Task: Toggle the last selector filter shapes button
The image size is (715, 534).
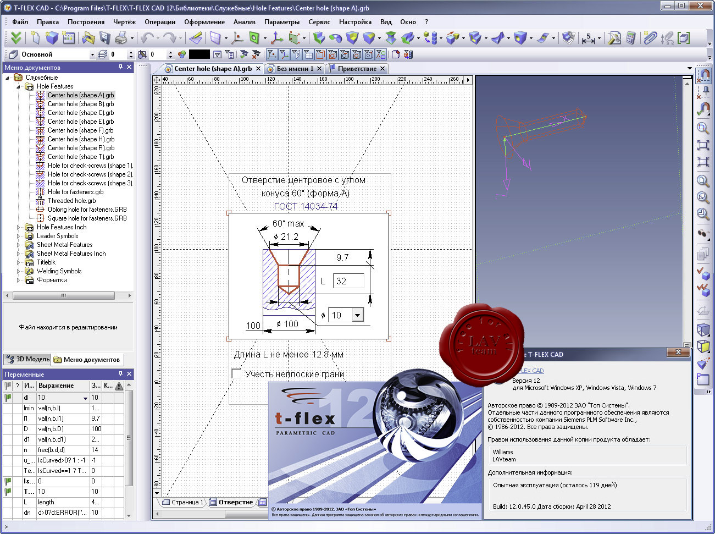Action: point(382,54)
